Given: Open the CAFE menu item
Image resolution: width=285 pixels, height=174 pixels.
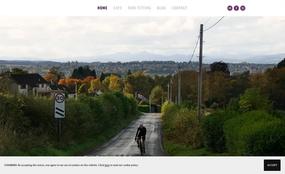Looking at the screenshot, I should coord(118,8).
